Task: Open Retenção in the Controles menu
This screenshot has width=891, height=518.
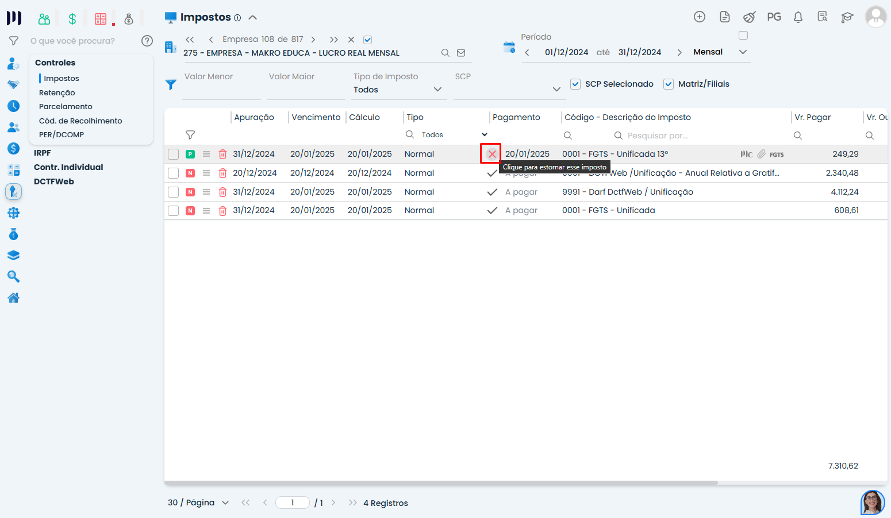Action: tap(57, 92)
